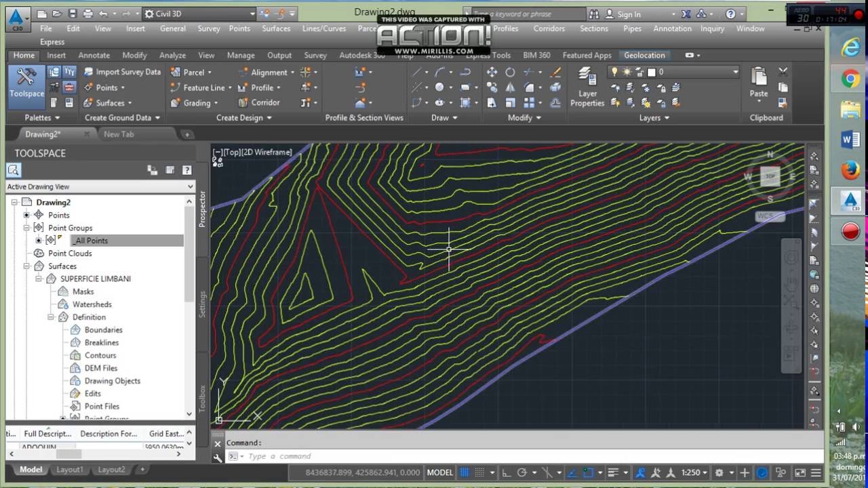Click the Save icon in quick access toolbar
Viewport: 868px width, 488px height.
73,14
